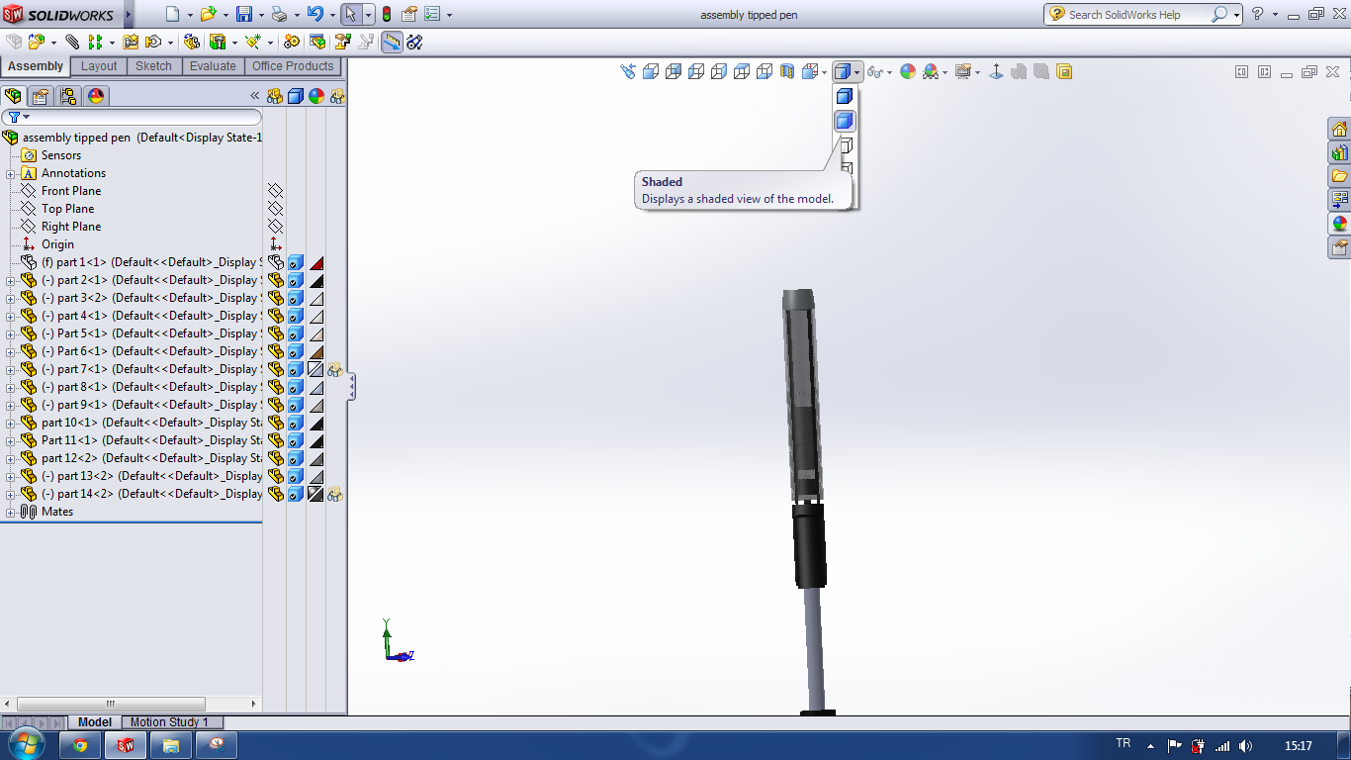Open the Motion Study 1 tab
This screenshot has height=760, width=1351.
169,722
